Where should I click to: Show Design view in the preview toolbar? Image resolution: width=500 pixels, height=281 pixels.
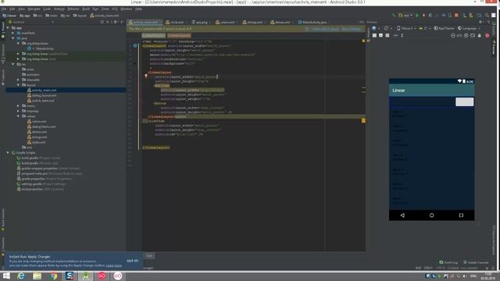click(374, 35)
